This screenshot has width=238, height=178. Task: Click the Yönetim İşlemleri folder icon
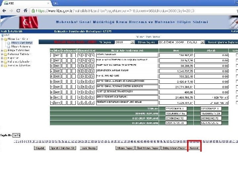coord(6,66)
